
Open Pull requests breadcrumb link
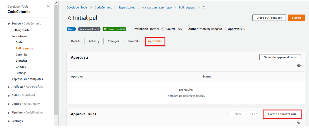[187, 8]
